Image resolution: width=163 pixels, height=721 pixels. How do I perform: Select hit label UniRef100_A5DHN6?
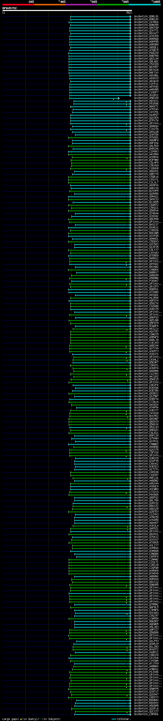tap(146, 278)
